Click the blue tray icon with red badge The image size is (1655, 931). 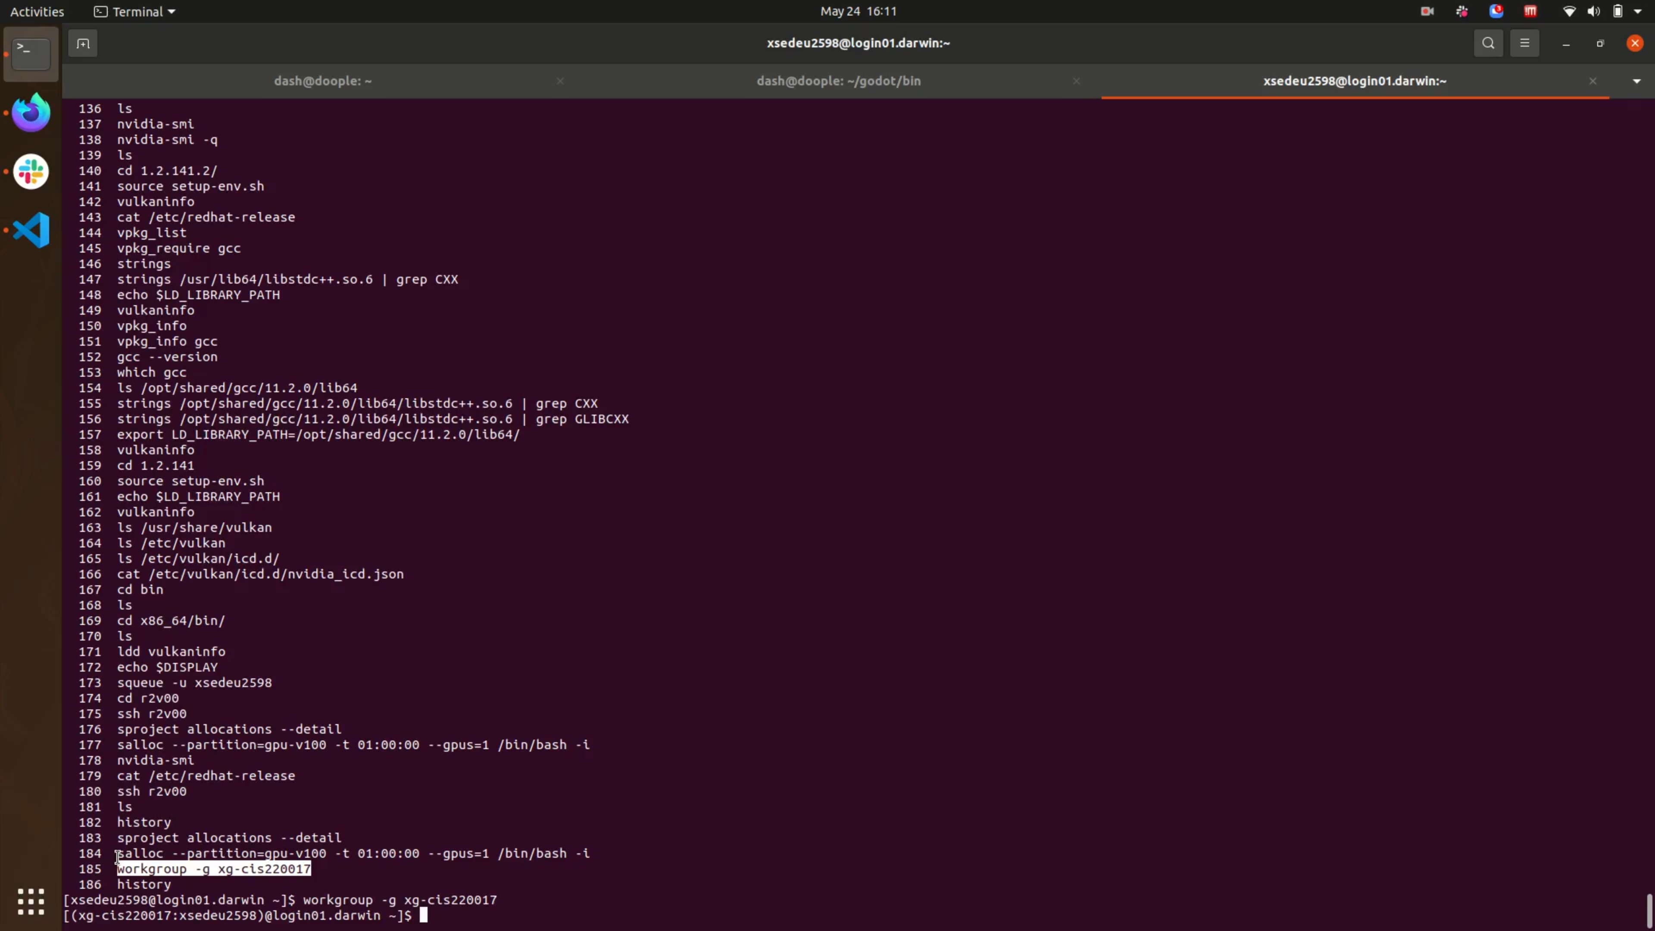pos(1496,11)
